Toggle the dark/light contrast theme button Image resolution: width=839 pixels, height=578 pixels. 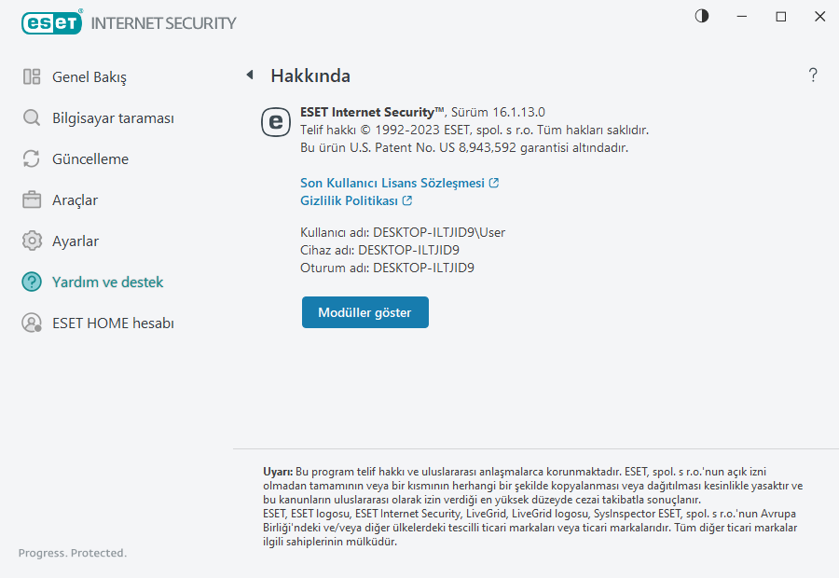pyautogui.click(x=702, y=16)
